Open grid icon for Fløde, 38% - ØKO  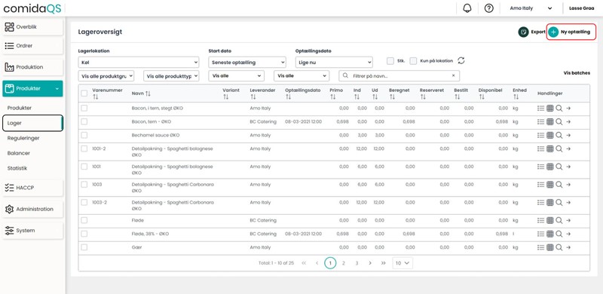(550, 234)
